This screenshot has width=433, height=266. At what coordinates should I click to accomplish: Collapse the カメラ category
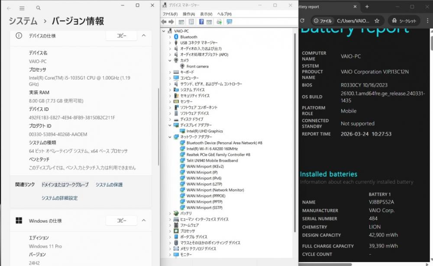point(170,61)
